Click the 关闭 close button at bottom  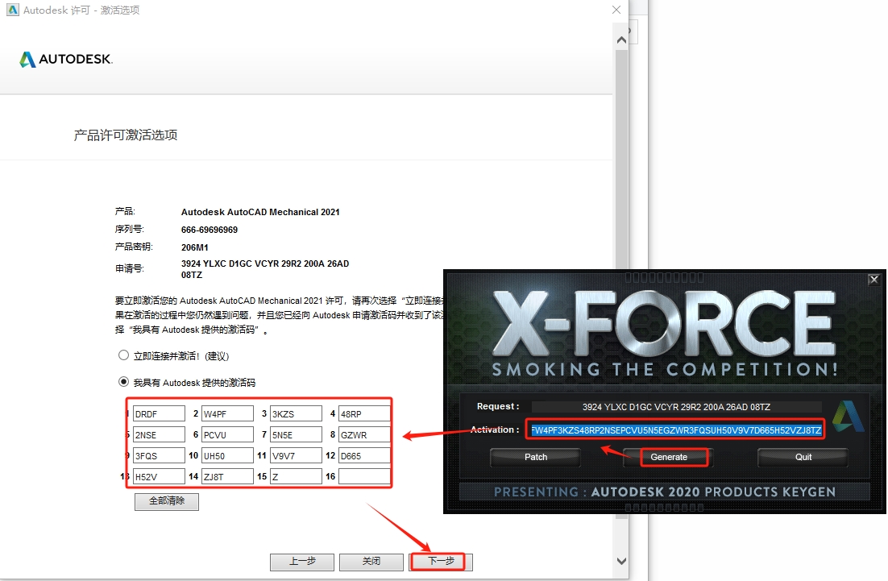(x=371, y=561)
